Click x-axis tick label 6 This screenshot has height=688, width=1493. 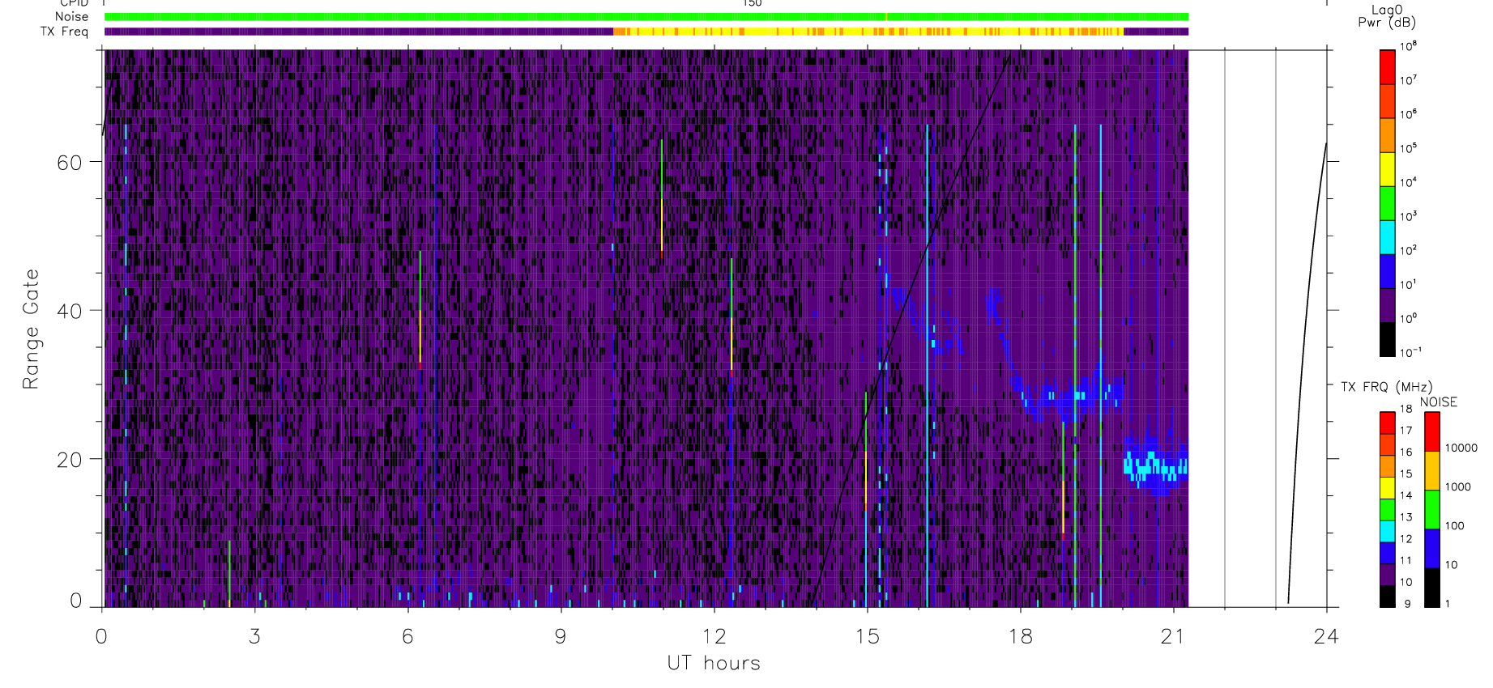(x=408, y=636)
